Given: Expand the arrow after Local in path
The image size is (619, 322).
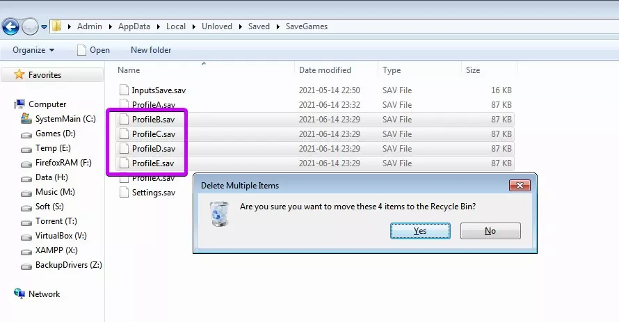Looking at the screenshot, I should tap(194, 27).
